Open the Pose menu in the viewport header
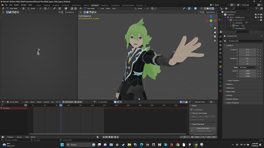Screen dimensions: 264x148 (114, 8)
